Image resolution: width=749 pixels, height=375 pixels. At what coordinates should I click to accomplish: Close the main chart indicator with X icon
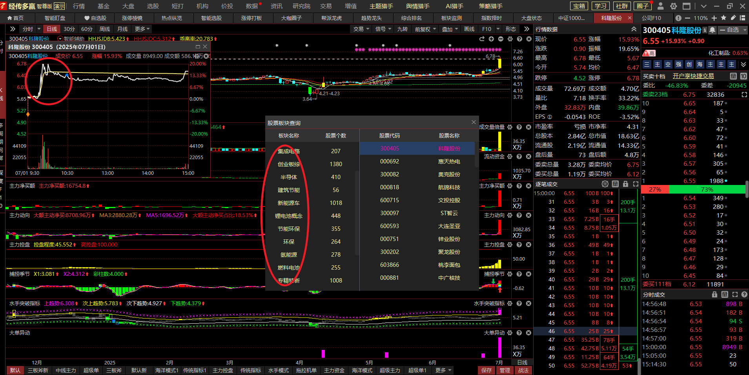(x=528, y=39)
